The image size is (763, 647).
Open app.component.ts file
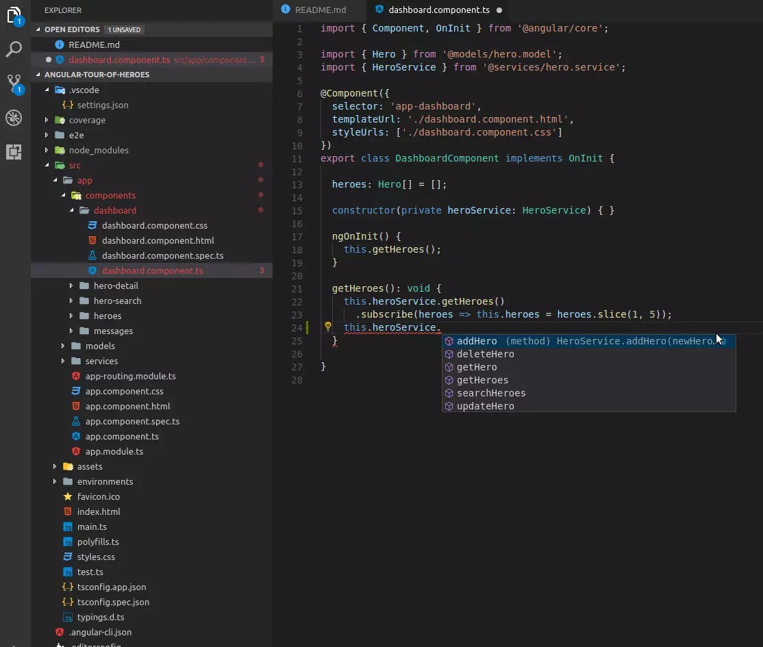[152, 436]
